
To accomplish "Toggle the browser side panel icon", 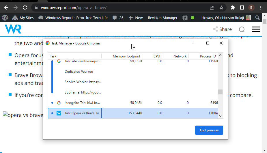I will pyautogui.click(x=242, y=8).
